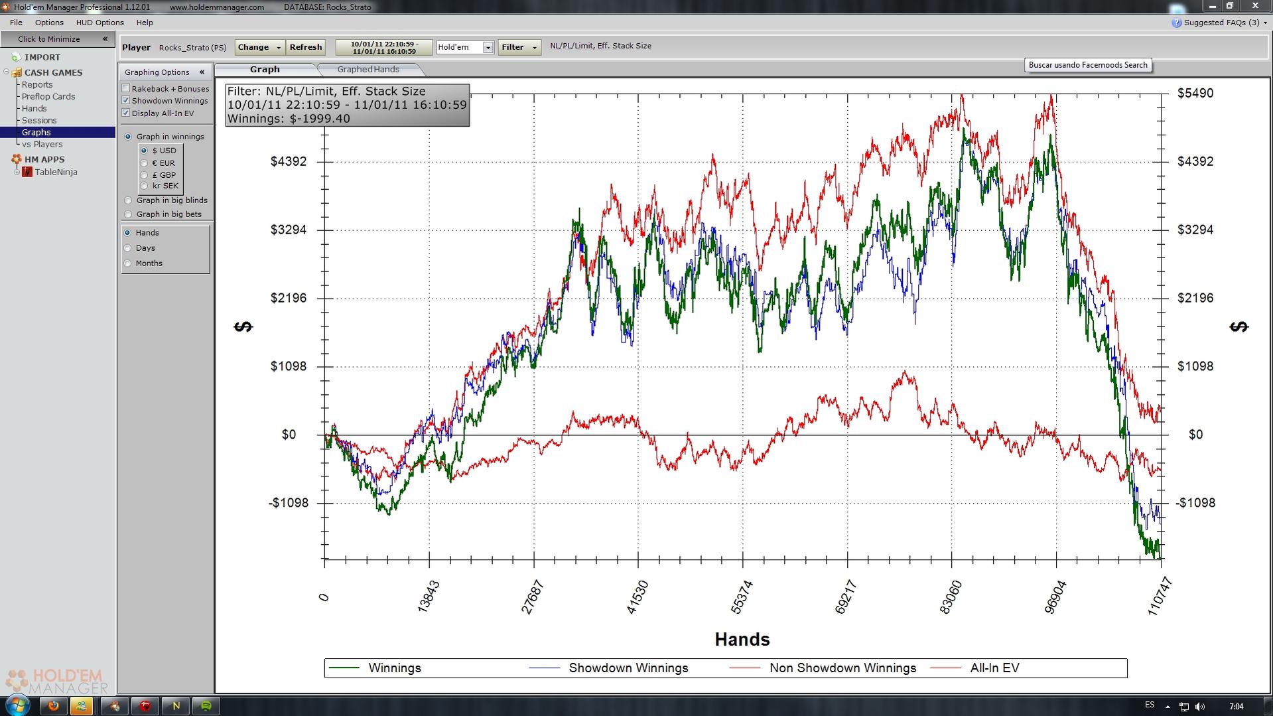Collapse Graphing Options panel chevron

point(202,72)
